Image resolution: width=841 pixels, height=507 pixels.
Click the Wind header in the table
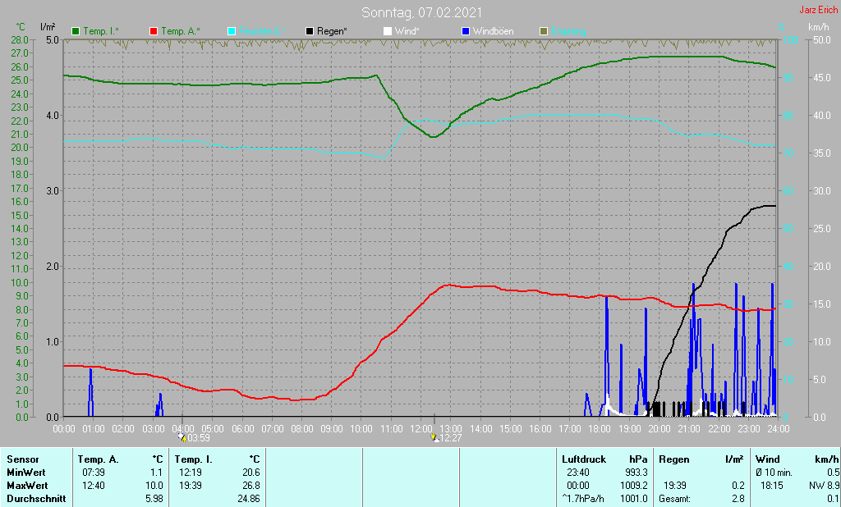point(768,459)
